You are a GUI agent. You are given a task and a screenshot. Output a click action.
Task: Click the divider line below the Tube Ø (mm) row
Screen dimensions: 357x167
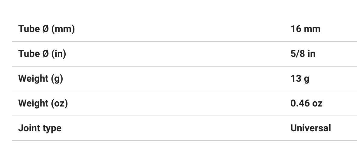pos(185,41)
